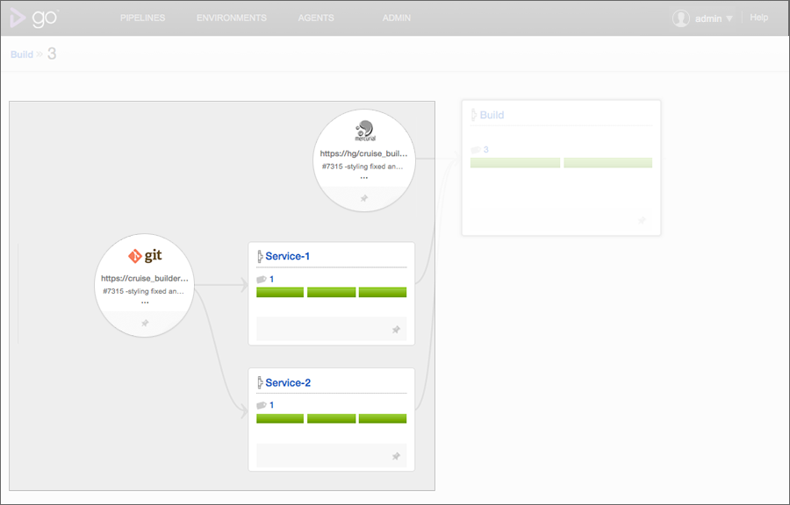Expand the Mercurial commit ellipsis
Screen dimensions: 790x505
[x=364, y=178]
